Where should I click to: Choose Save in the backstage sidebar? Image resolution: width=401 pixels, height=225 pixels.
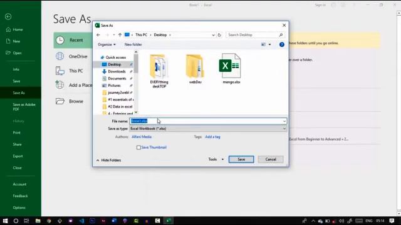[16, 81]
